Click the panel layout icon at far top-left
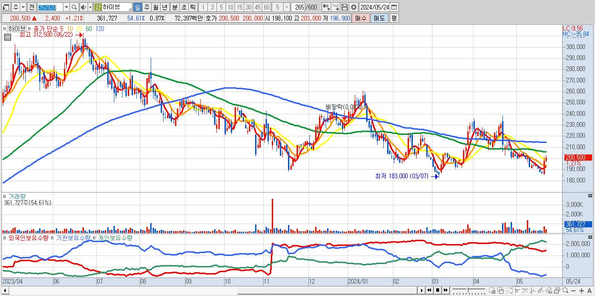The height and width of the screenshot is (296, 595). [6, 7]
